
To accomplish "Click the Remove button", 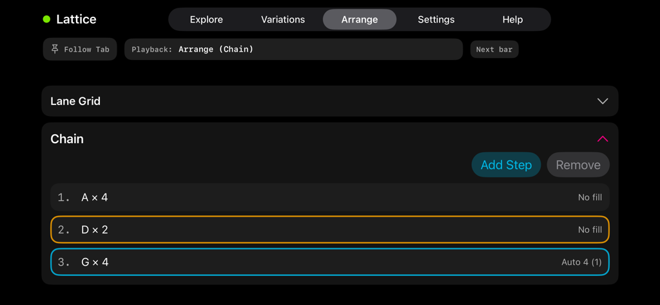I will click(577, 165).
